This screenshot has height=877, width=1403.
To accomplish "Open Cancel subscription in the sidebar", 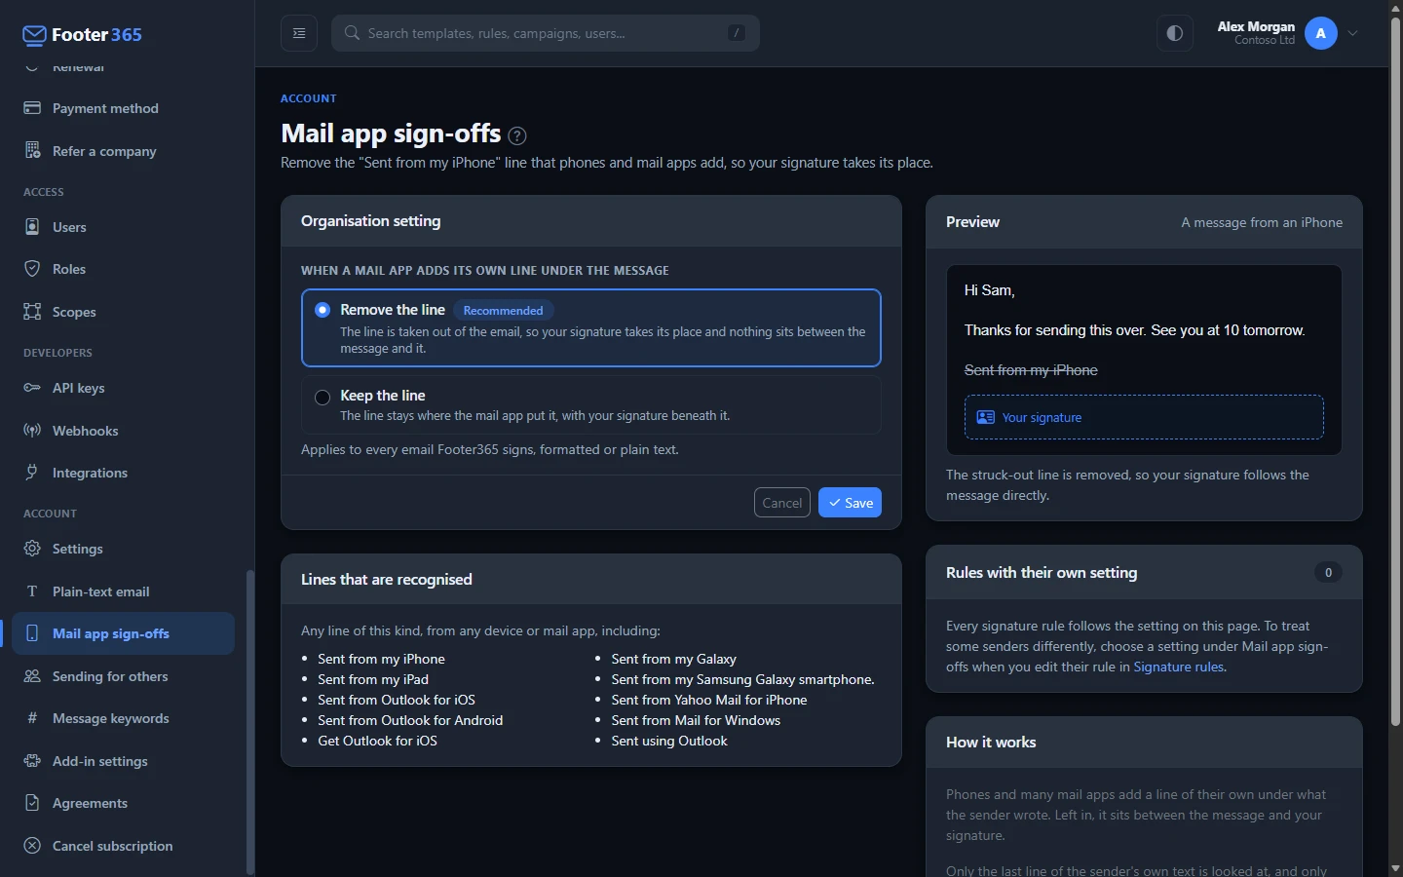I will pos(123,846).
